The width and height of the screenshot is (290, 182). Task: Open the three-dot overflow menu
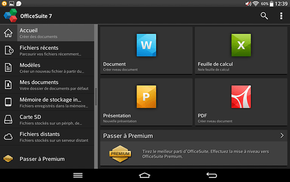(281, 16)
